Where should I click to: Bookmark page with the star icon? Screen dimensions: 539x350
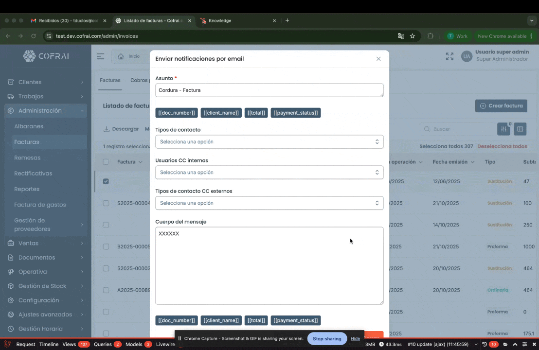point(413,36)
